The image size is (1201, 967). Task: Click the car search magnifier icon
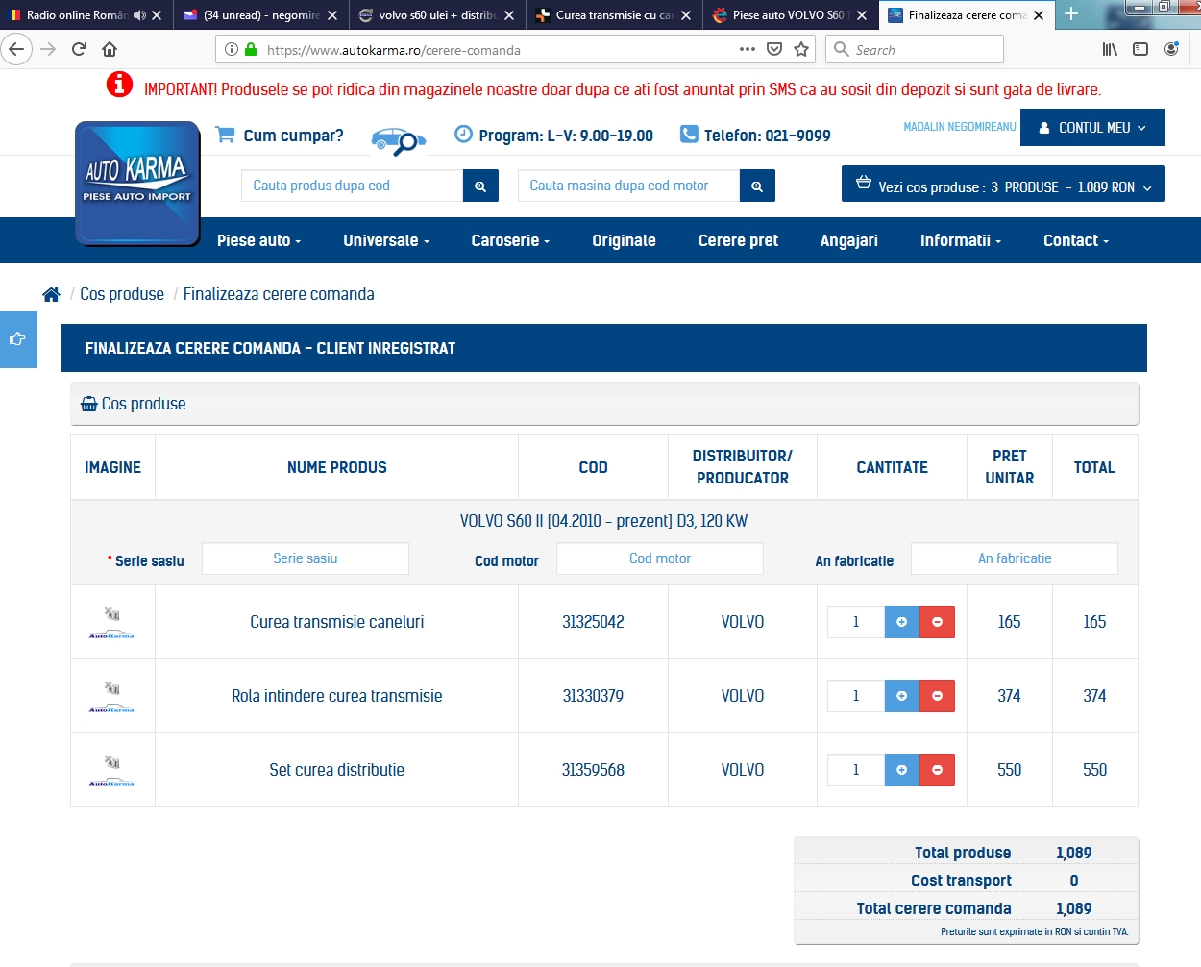point(398,140)
